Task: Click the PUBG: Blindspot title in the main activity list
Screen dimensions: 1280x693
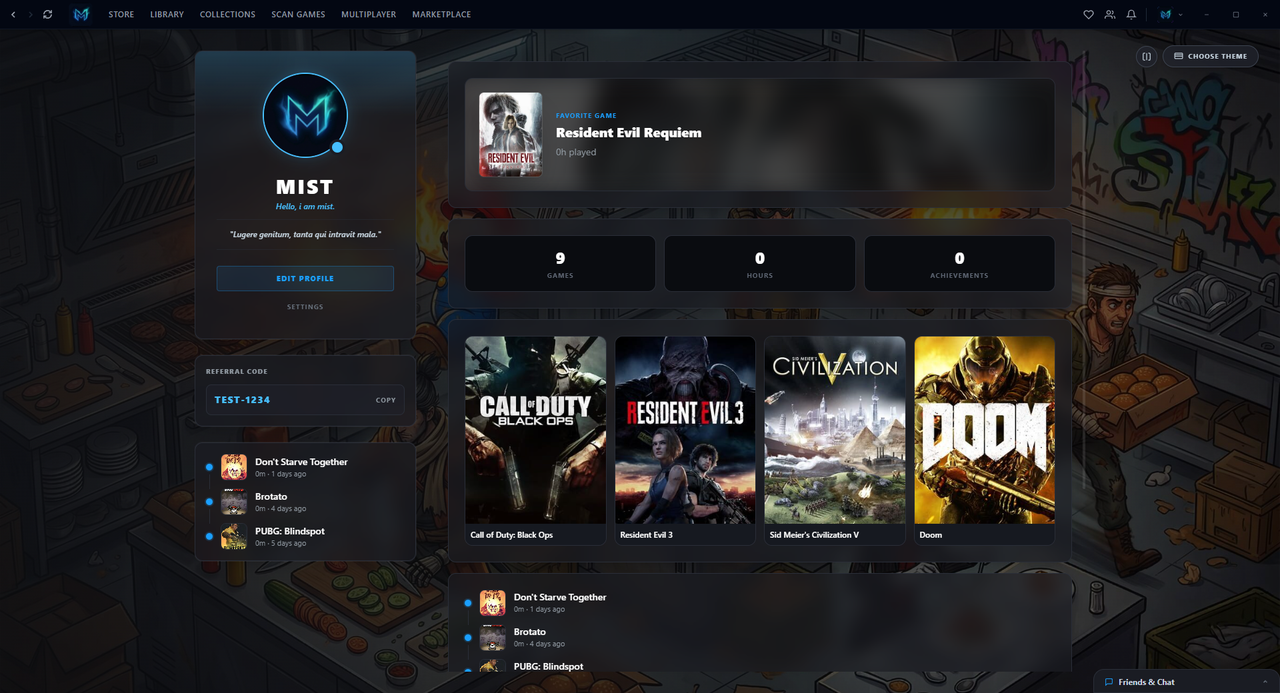Action: (548, 666)
